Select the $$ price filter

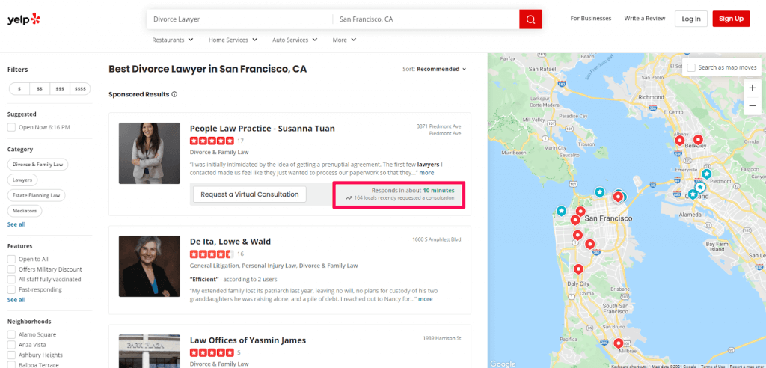pyautogui.click(x=40, y=88)
